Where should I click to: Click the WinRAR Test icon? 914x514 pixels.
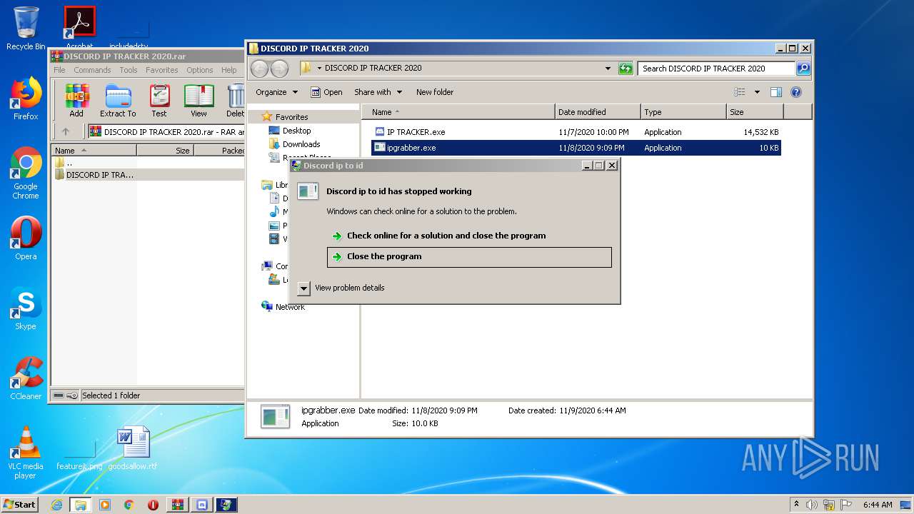click(x=159, y=101)
